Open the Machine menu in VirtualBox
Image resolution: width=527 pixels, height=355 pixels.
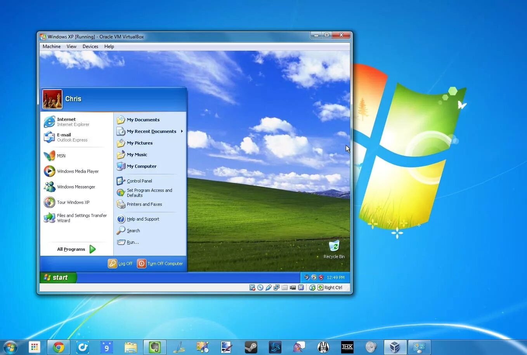52,47
